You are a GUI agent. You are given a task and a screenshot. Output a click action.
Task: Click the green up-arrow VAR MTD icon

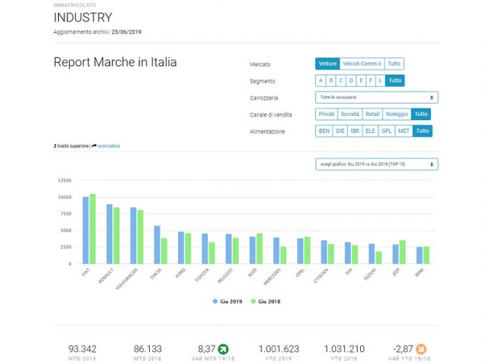[223, 349]
